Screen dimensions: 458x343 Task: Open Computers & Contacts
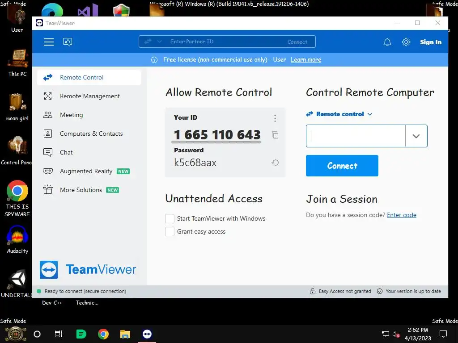coord(89,134)
